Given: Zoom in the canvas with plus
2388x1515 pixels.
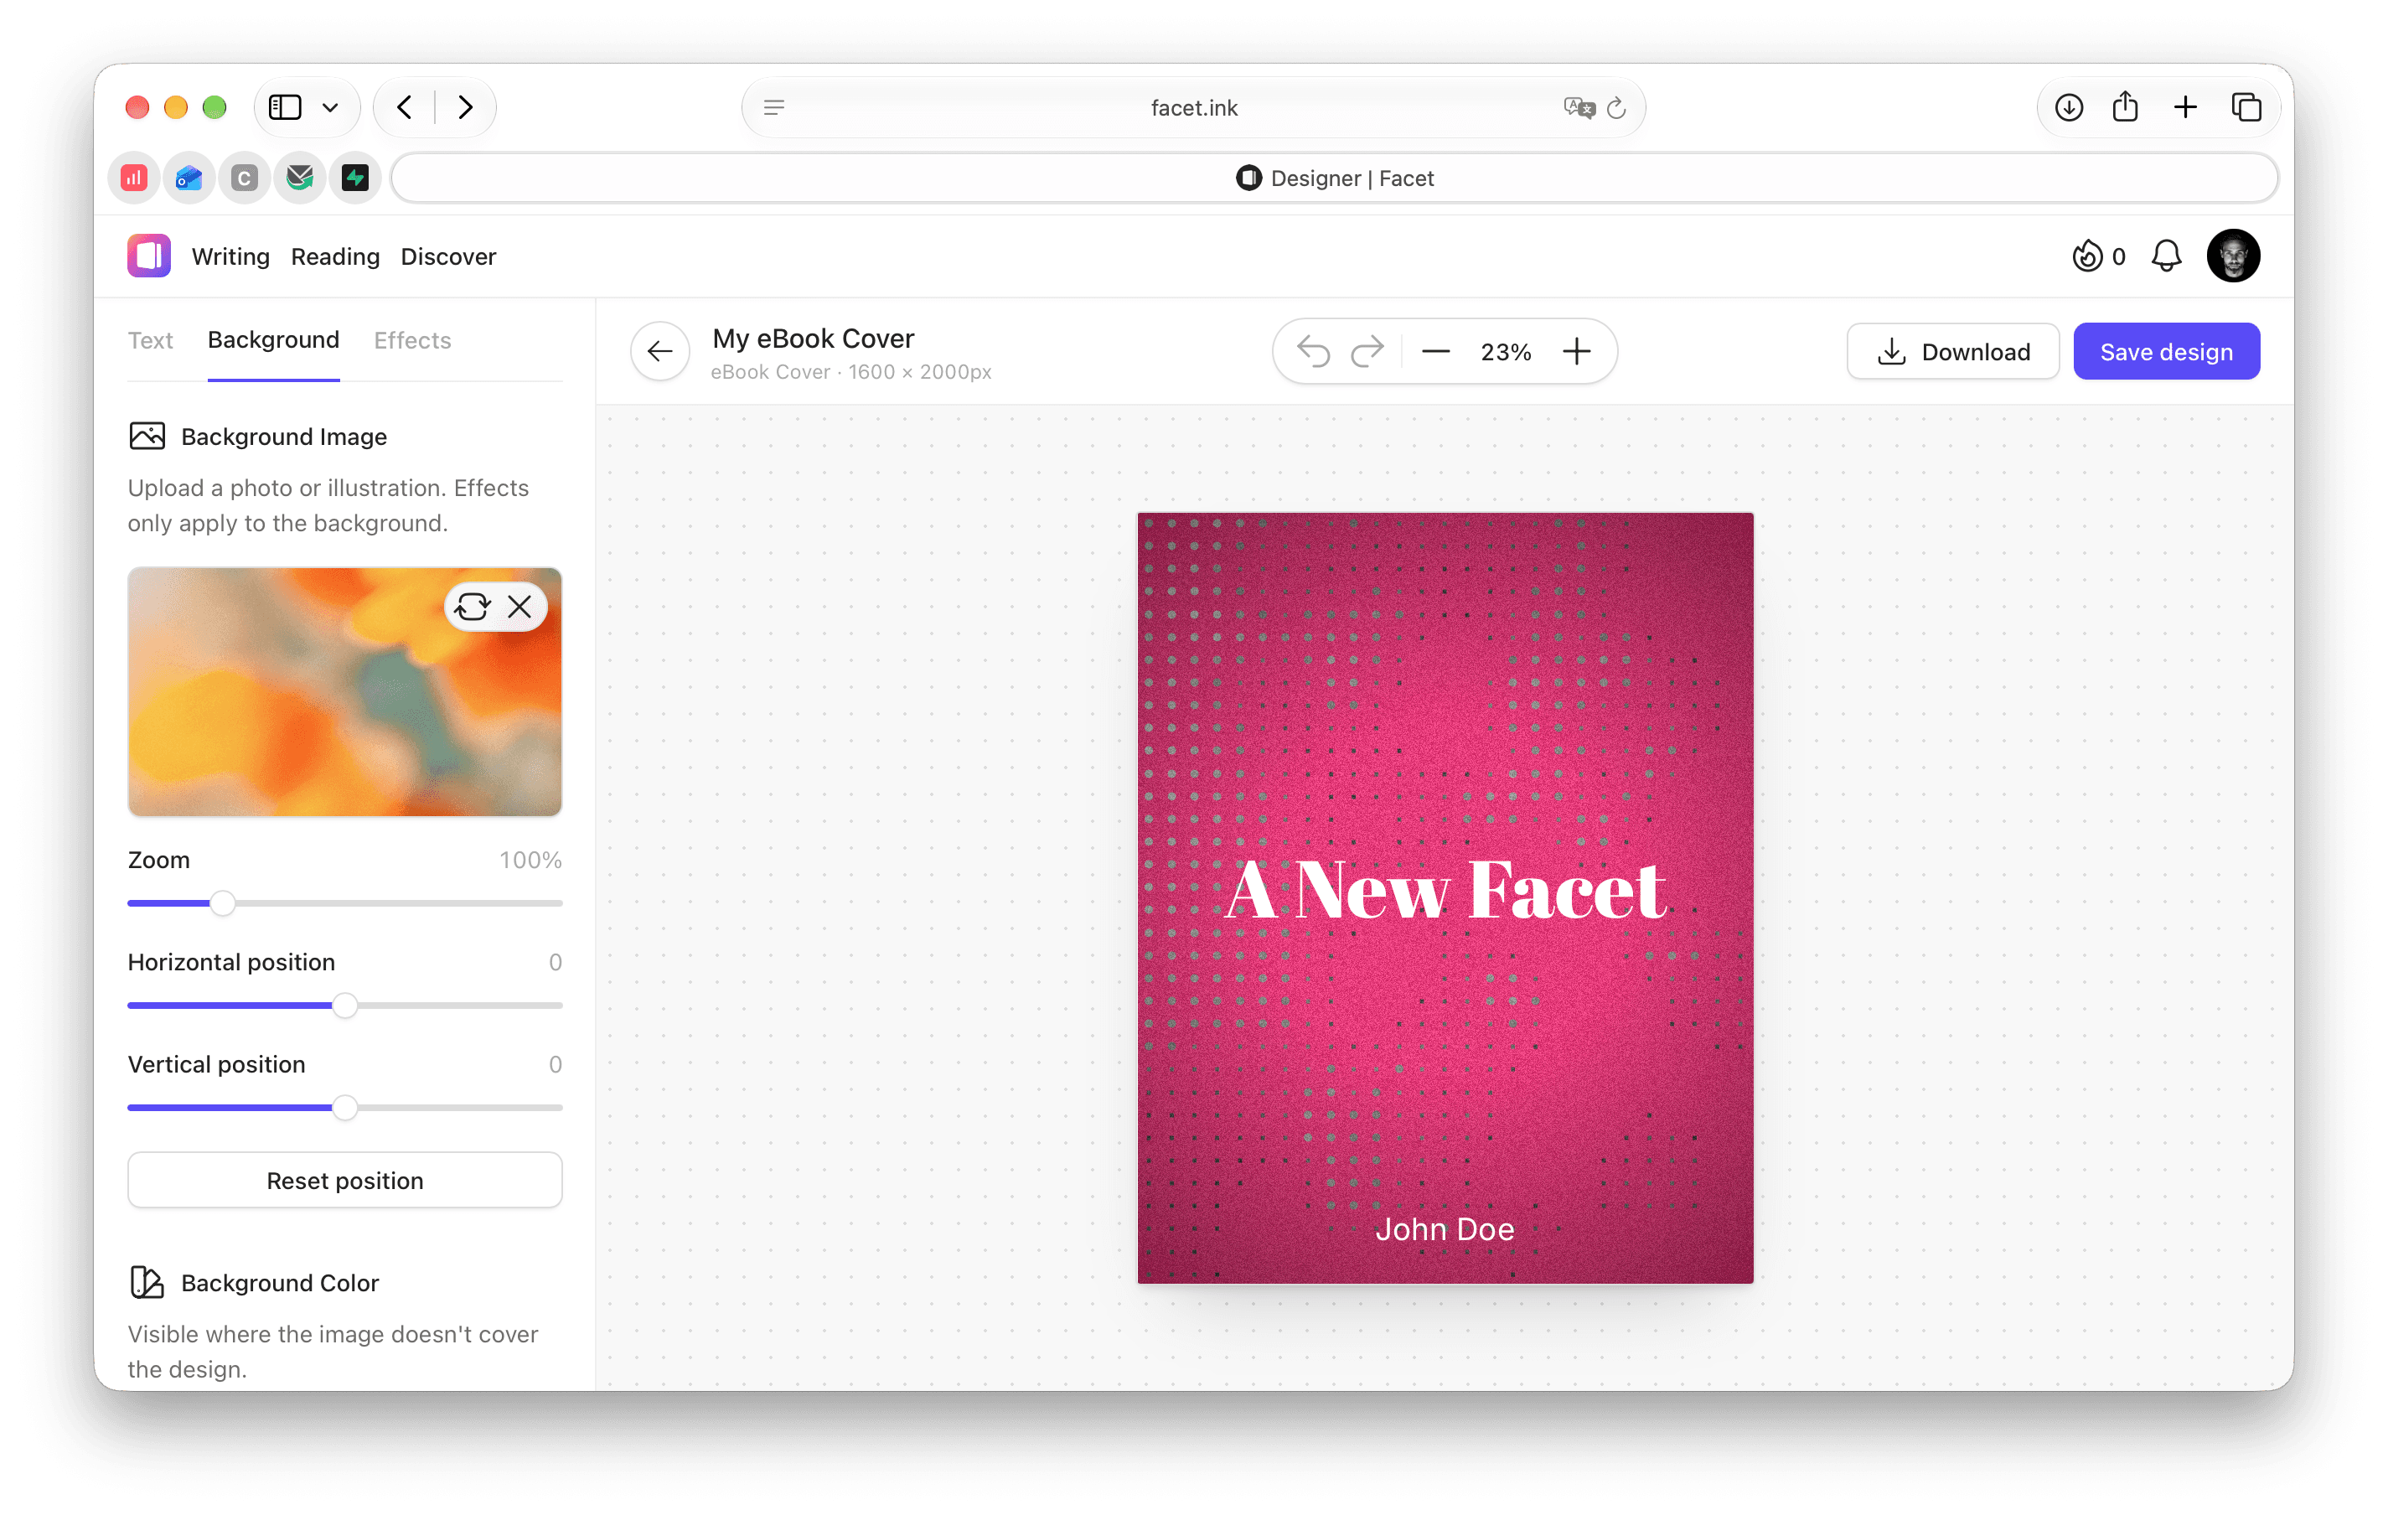Looking at the screenshot, I should 1577,351.
